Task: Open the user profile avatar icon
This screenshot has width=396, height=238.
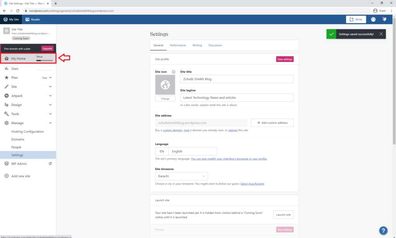Action: tap(373, 19)
